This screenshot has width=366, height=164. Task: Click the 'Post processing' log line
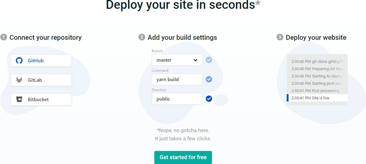click(x=315, y=91)
